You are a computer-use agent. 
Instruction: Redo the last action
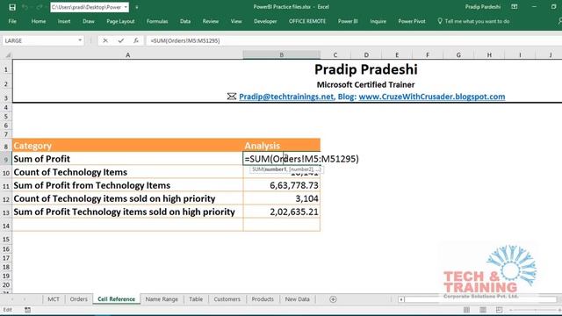click(40, 7)
